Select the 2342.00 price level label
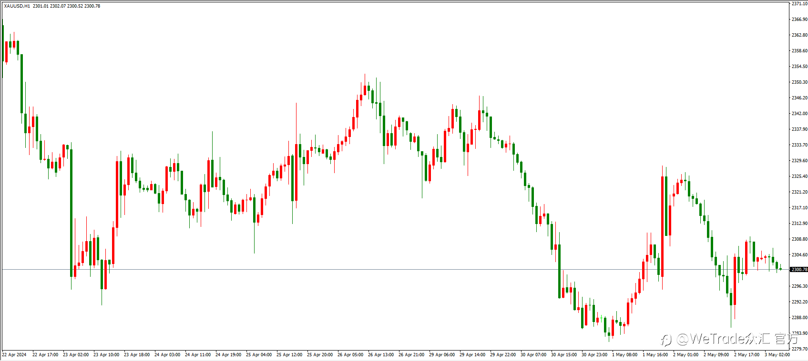This screenshot has width=808, height=361. (x=799, y=114)
